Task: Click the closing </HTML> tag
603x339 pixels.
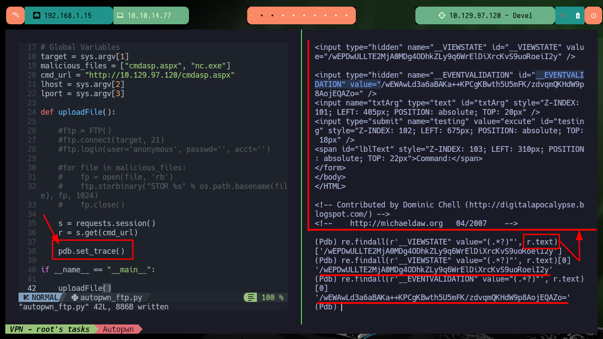Action: click(330, 186)
